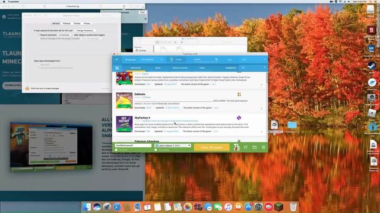
Task: Click the SkyFactory 4 title
Action: point(142,118)
